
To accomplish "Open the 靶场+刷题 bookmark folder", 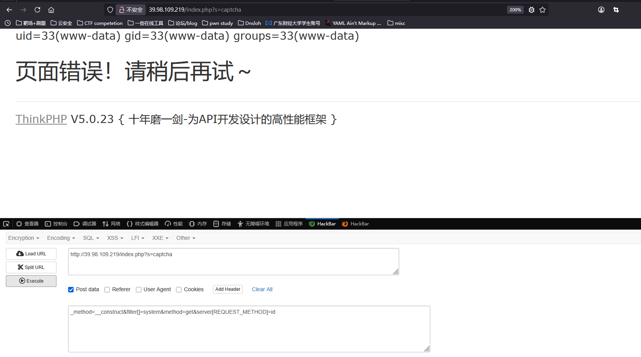I will click(31, 23).
